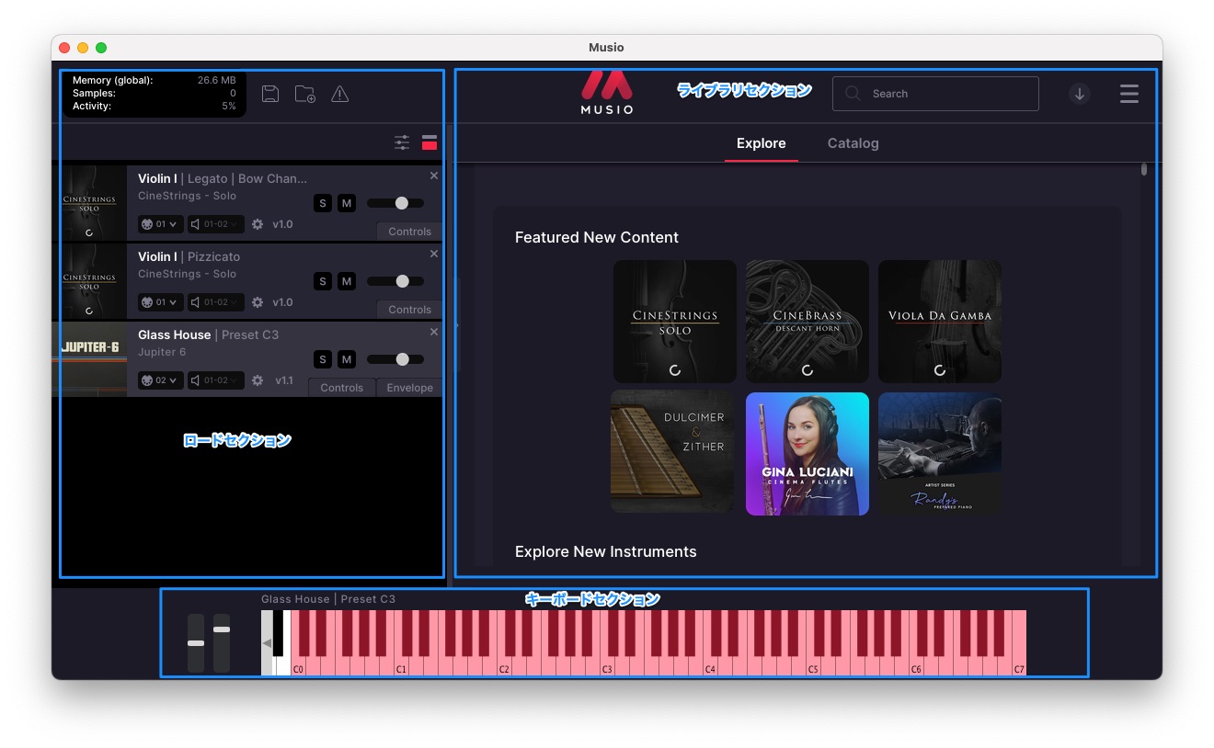Open Controls for Violin I Legato
Image resolution: width=1214 pixels, height=748 pixels.
(x=409, y=232)
